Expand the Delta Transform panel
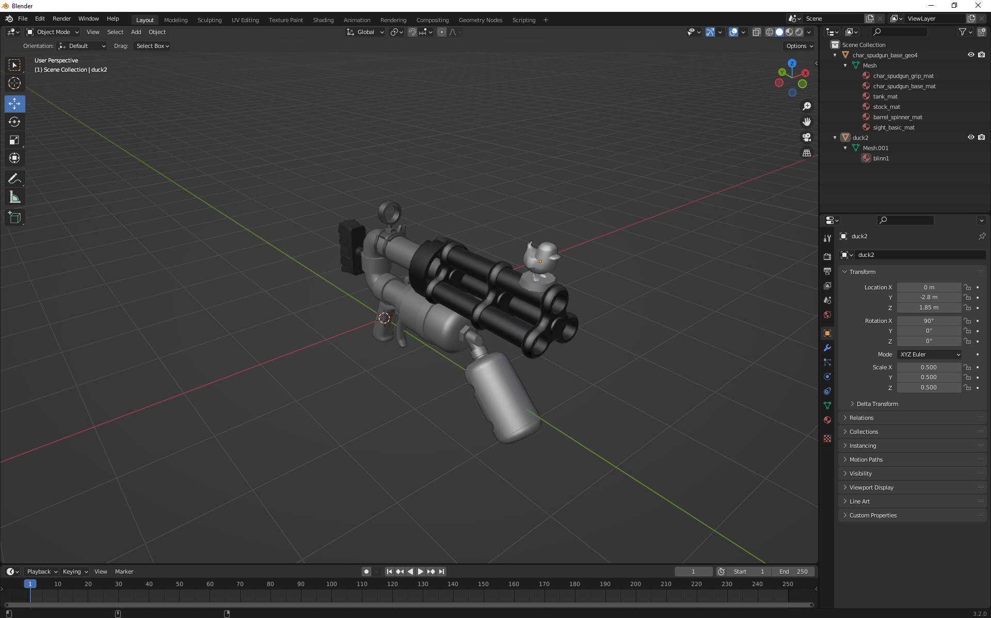The width and height of the screenshot is (991, 618). click(877, 404)
